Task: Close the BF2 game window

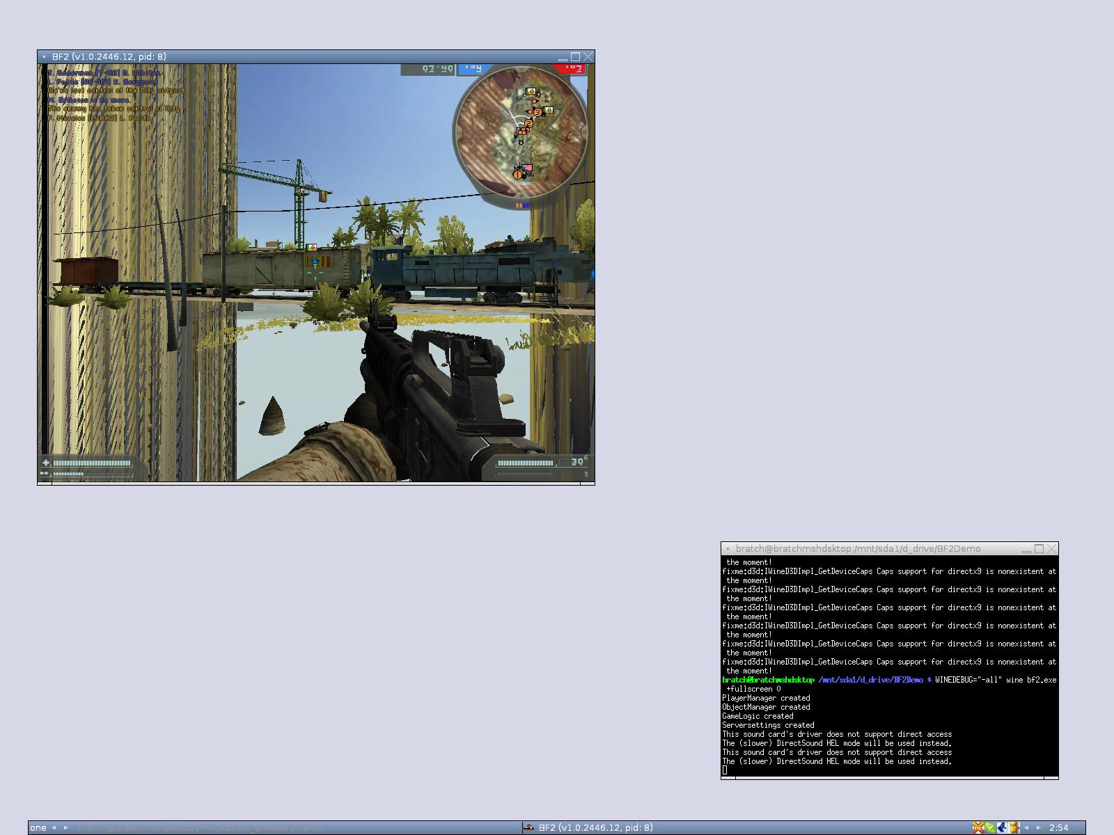Action: coord(588,57)
